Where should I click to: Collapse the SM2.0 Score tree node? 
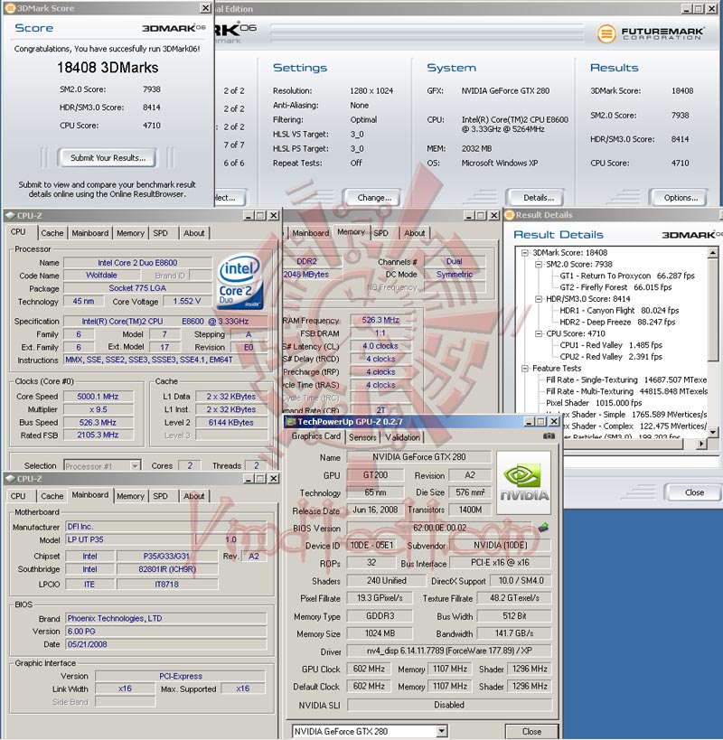[538, 264]
